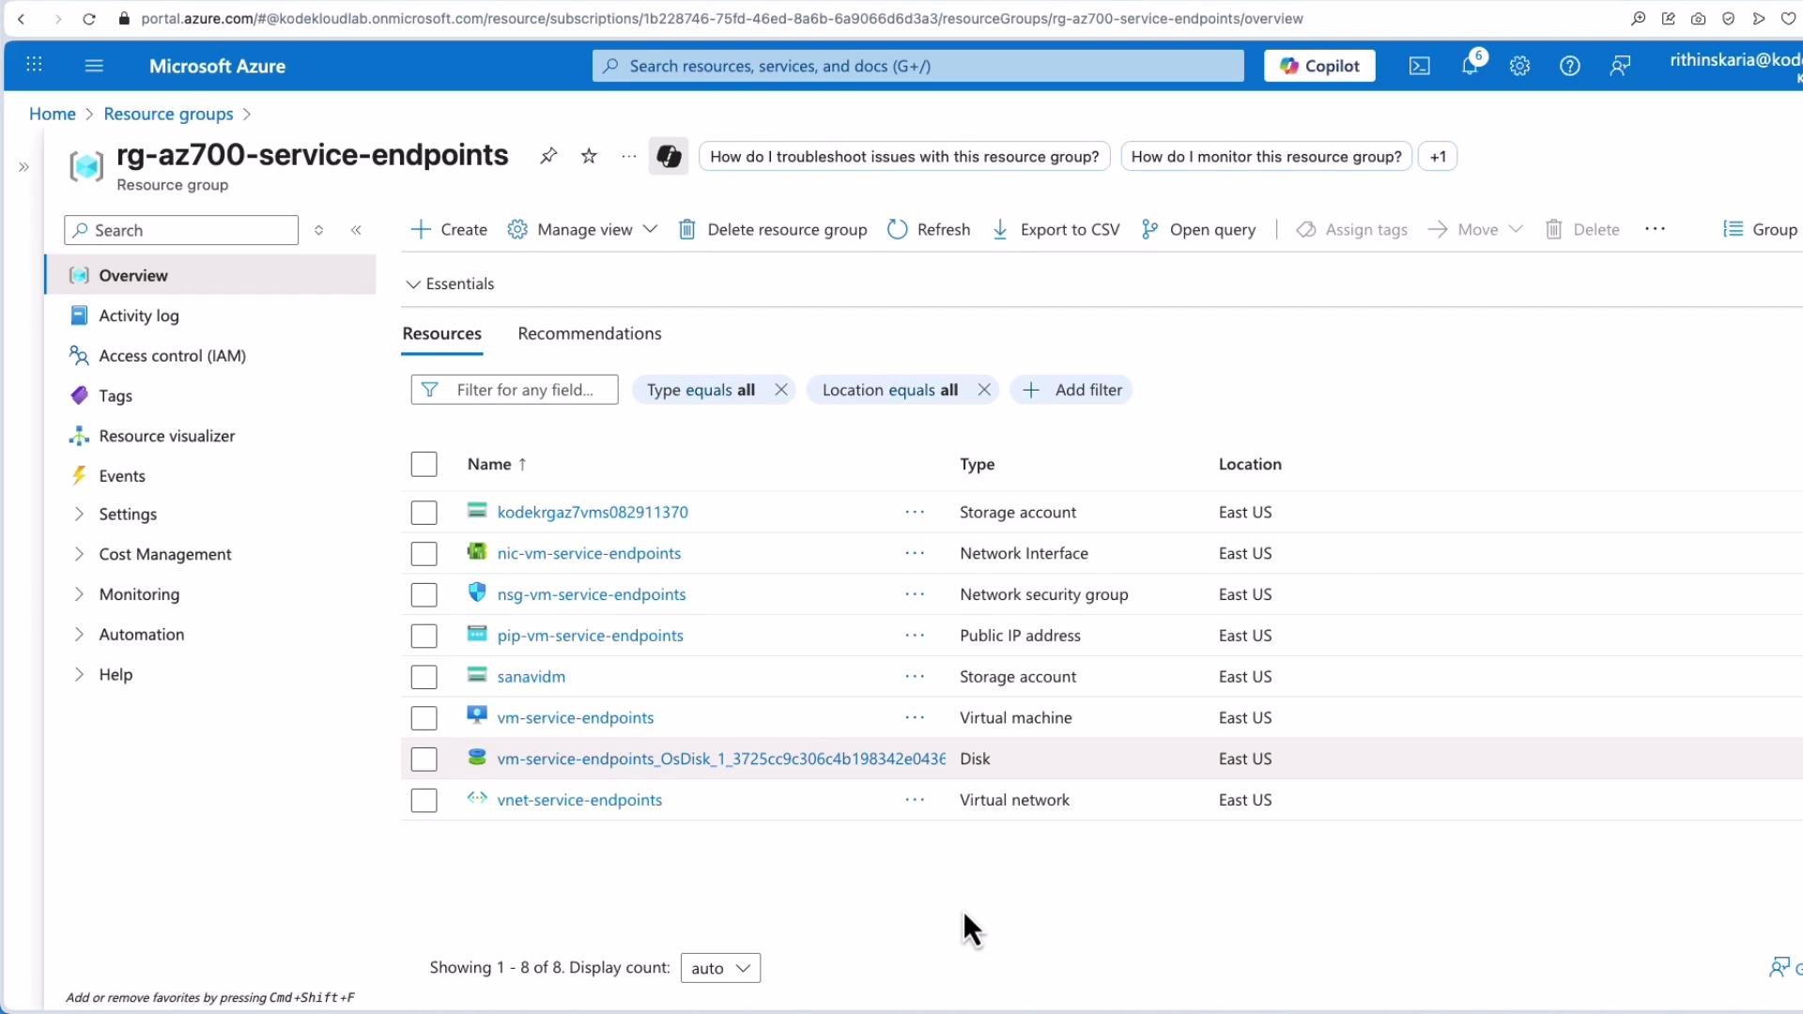Select the Resources tab
Screen dimensions: 1803x1014
click(441, 333)
